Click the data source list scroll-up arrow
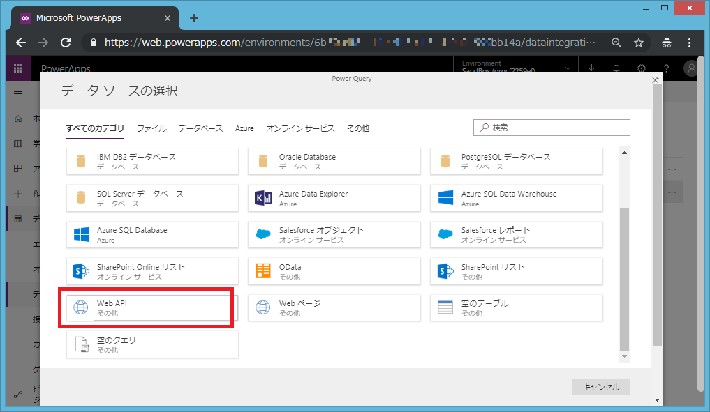 [624, 153]
